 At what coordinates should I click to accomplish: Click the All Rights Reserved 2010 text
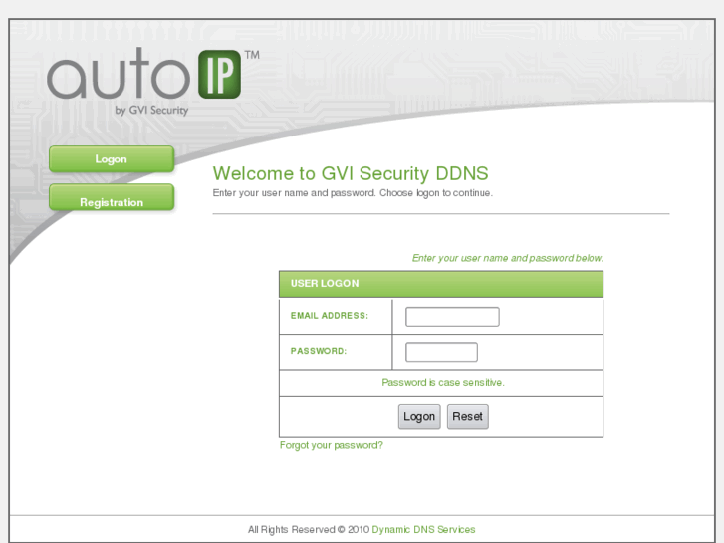[309, 530]
